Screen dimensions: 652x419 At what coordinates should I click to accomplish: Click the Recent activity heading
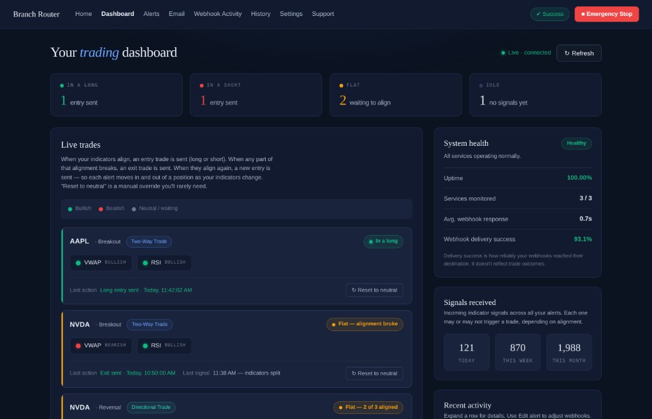[x=467, y=405]
